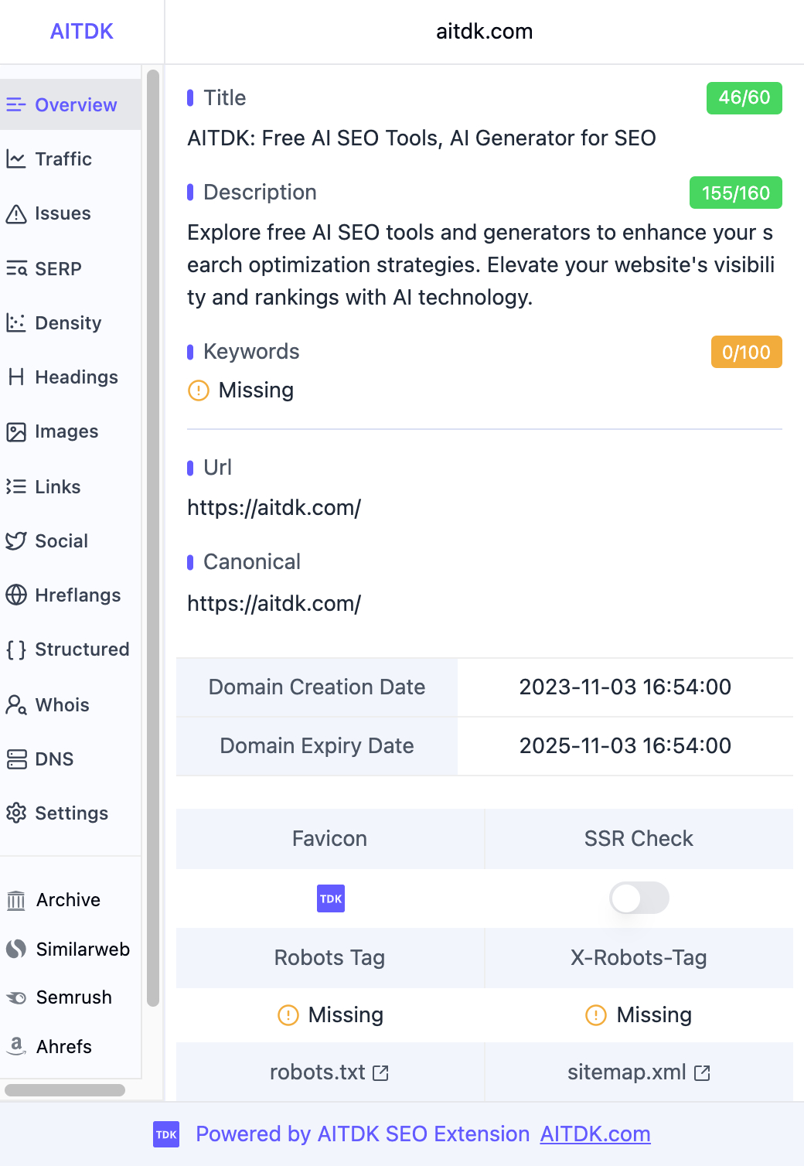The height and width of the screenshot is (1166, 804).
Task: Click the Density scatter chart icon
Action: coord(15,322)
